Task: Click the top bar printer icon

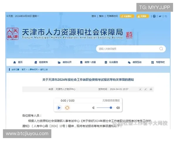Action: [x=154, y=16]
